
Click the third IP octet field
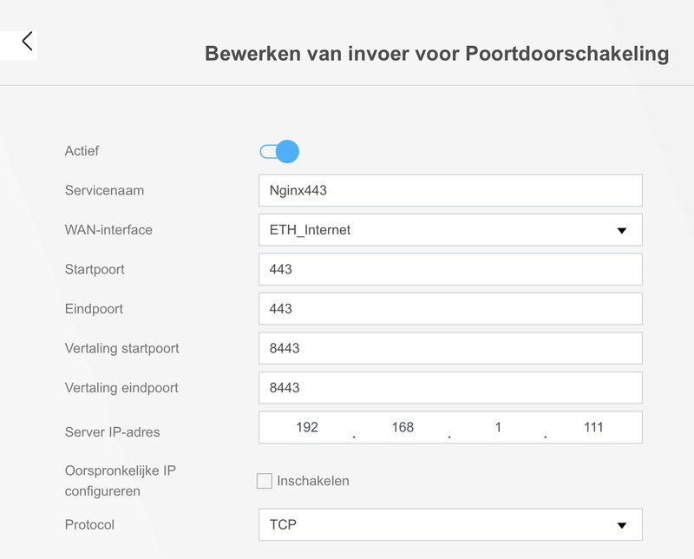(x=498, y=427)
